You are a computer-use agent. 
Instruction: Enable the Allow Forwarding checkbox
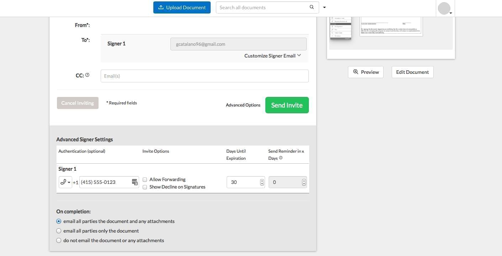(145, 180)
